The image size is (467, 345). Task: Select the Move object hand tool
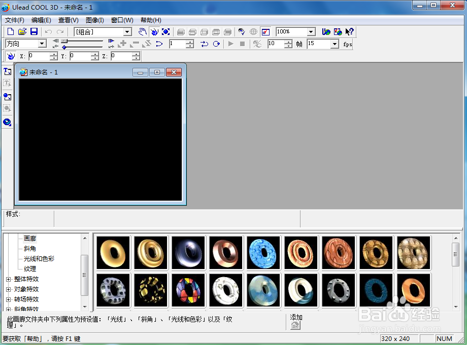(x=143, y=32)
